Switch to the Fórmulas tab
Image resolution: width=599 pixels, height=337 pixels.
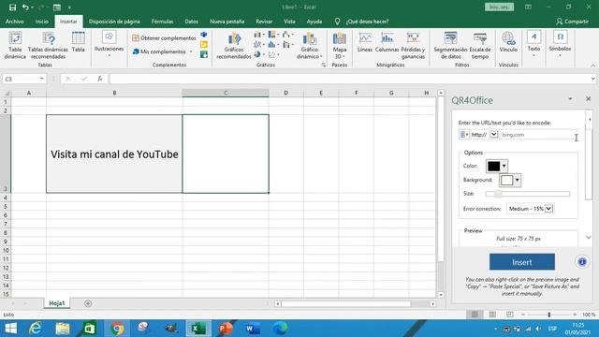(x=162, y=22)
